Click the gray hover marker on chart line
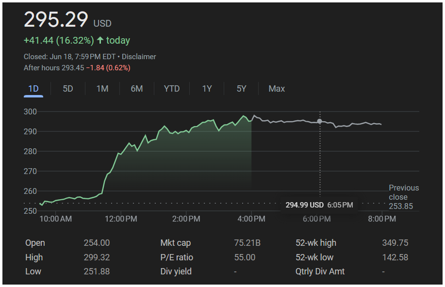This screenshot has width=445, height=287. click(x=320, y=121)
